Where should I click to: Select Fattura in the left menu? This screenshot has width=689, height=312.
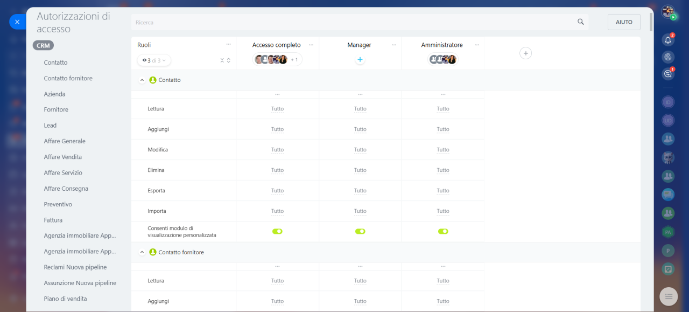pos(53,220)
